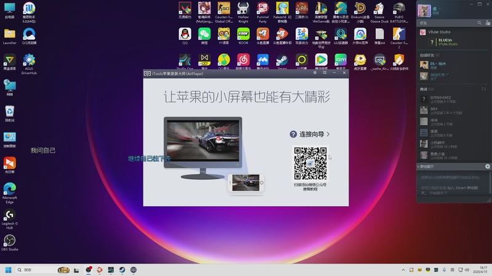492x276 pixels.
Task: Open settings gear in AirPlayer title bar
Action: (x=315, y=72)
